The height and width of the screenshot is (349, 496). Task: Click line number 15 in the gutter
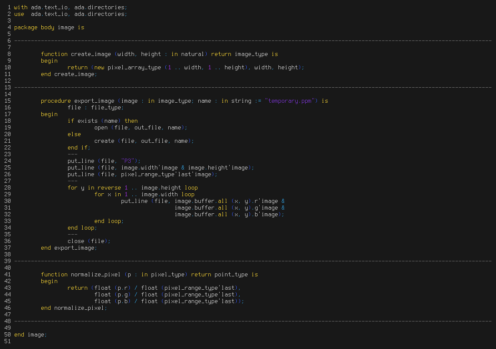point(7,101)
